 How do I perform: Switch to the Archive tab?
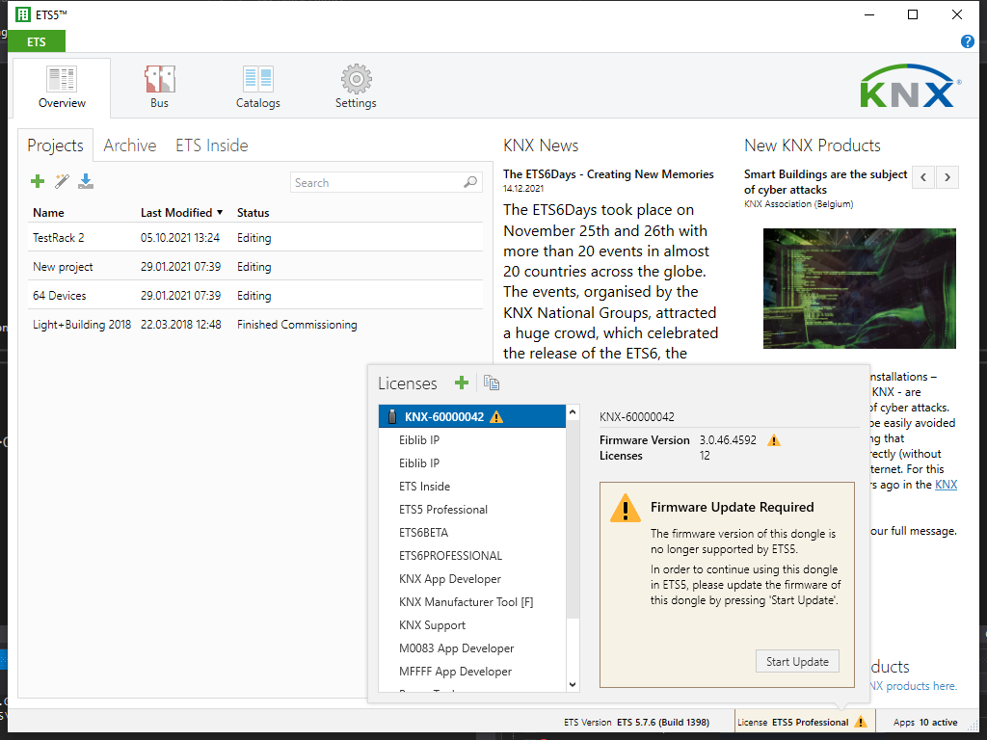[130, 145]
